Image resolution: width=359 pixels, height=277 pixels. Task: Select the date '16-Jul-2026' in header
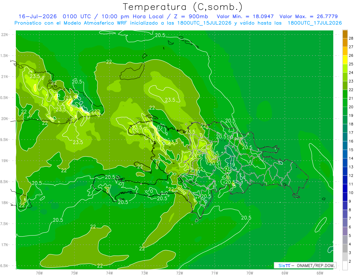click(x=38, y=16)
